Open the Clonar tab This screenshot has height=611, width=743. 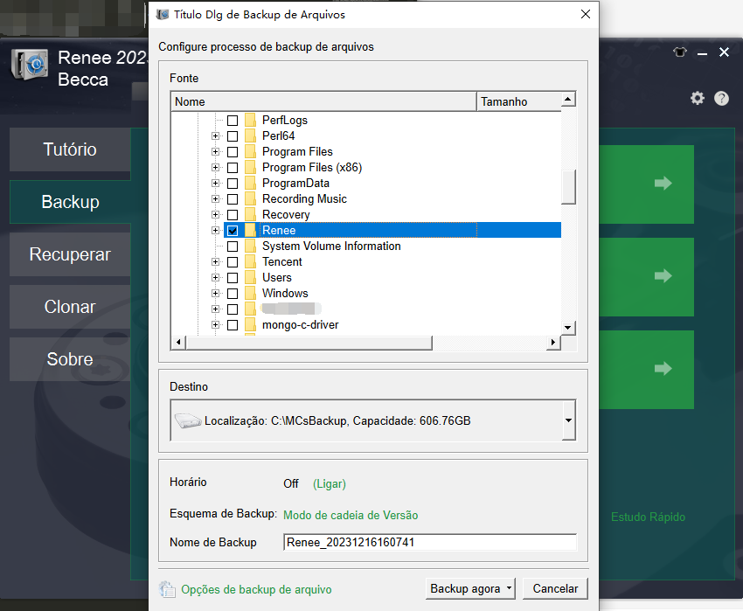point(70,307)
